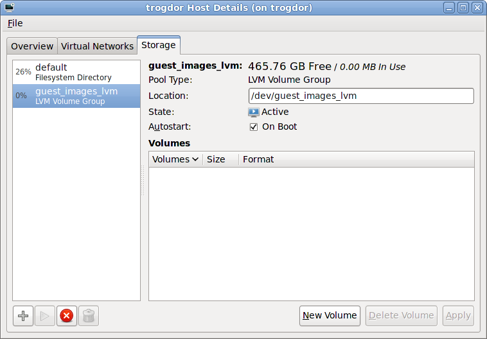Image resolution: width=487 pixels, height=339 pixels.
Task: Click the Size column header
Action: click(x=217, y=159)
